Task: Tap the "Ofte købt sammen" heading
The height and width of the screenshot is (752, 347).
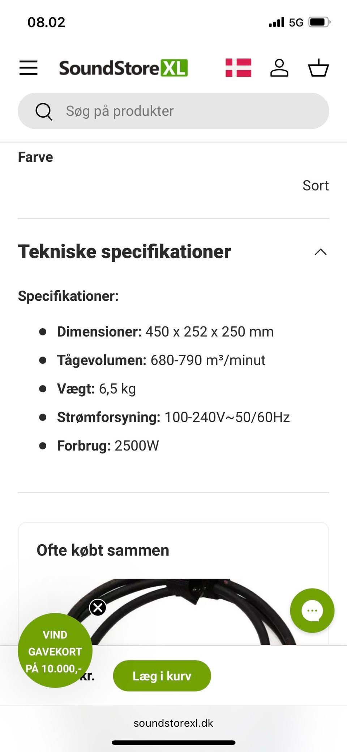Action: [103, 550]
